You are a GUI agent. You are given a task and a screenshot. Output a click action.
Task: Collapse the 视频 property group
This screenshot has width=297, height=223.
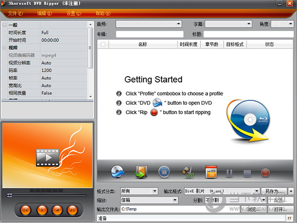pos(4,47)
